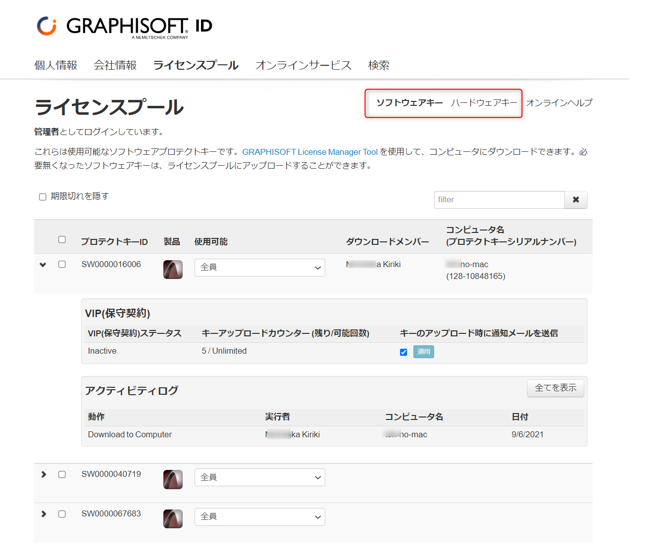Click serial number (128-10848165)
Image resolution: width=647 pixels, height=553 pixels.
click(476, 276)
